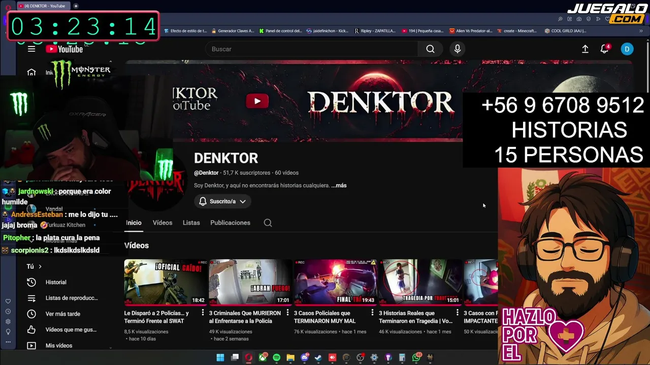This screenshot has height=365, width=650.
Task: Open Discord from the taskbar
Action: 305,357
